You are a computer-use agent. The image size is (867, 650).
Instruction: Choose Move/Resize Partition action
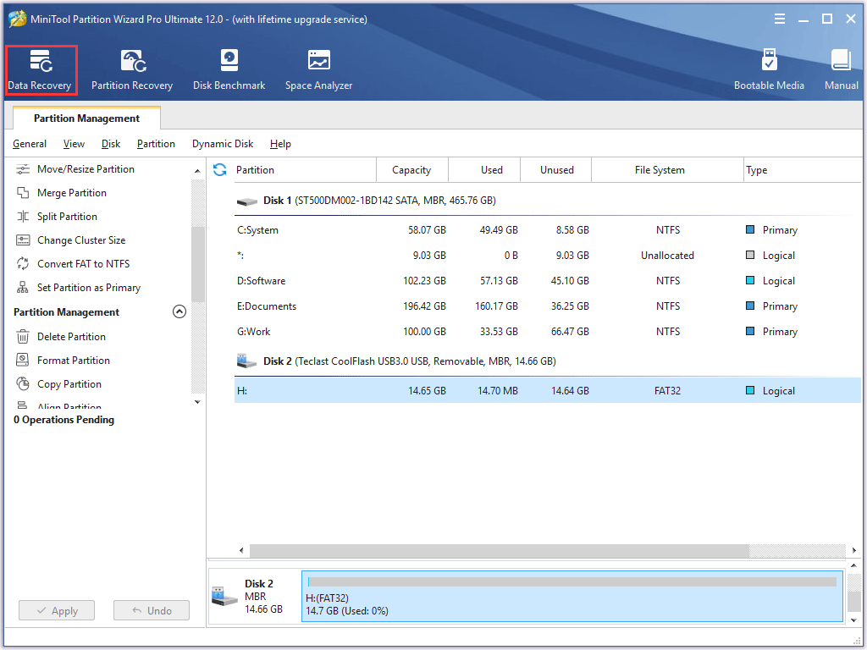coord(86,169)
